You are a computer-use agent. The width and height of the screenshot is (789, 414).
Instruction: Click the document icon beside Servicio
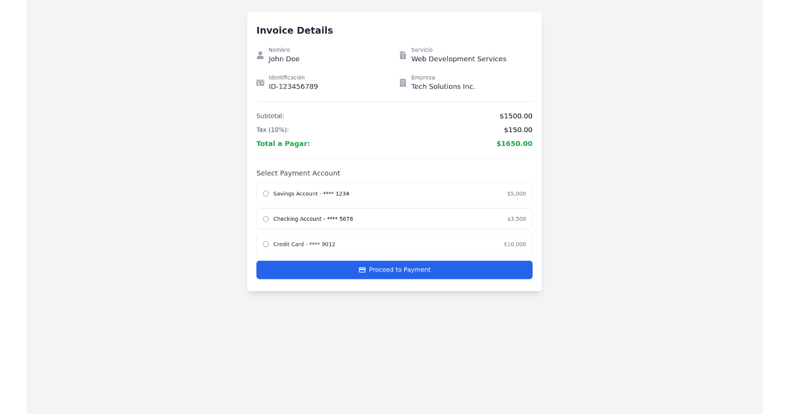coord(403,55)
